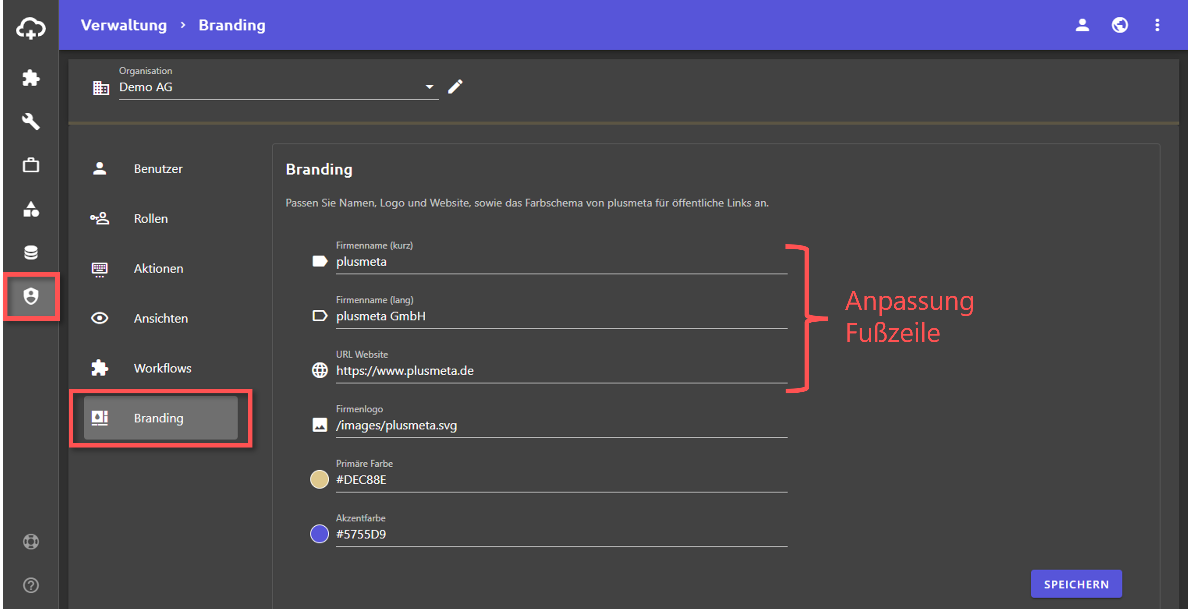The height and width of the screenshot is (609, 1188).
Task: Select Benutzer in the admin menu
Action: (x=158, y=169)
